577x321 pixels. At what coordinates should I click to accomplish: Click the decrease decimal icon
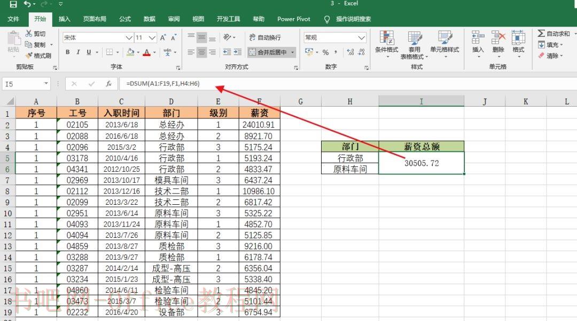(x=362, y=52)
